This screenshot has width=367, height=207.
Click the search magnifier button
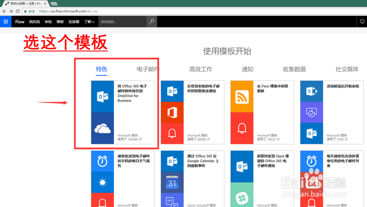pyautogui.click(x=152, y=22)
